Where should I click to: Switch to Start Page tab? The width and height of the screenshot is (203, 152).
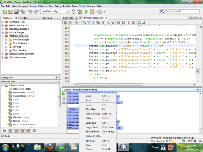tap(68, 18)
